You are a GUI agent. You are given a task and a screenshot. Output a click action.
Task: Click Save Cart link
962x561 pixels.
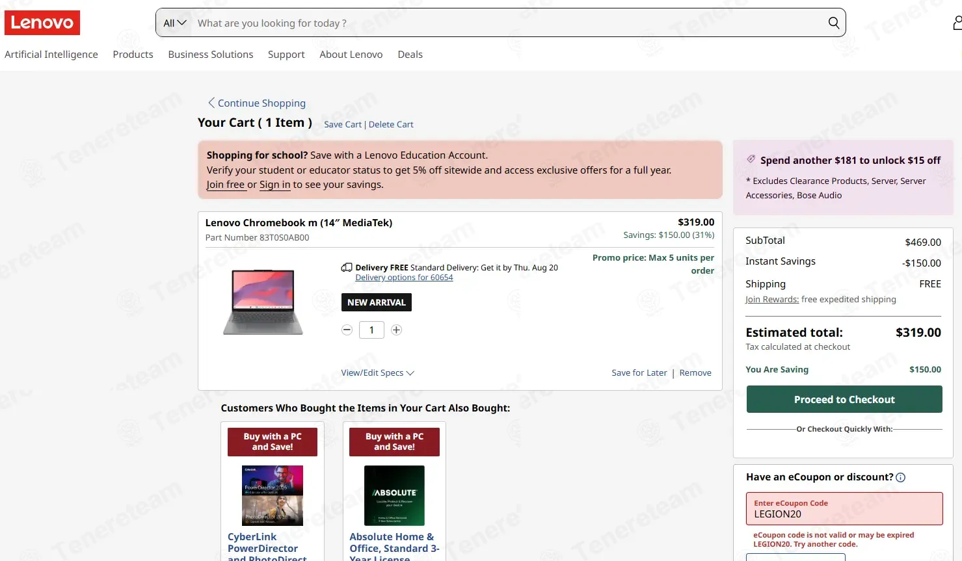pos(343,124)
